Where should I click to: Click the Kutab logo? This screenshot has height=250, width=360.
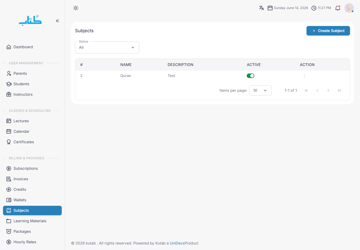(x=30, y=20)
